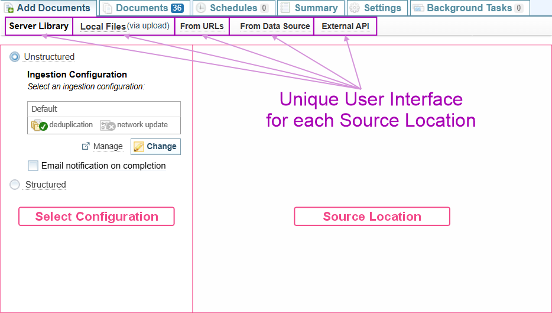Open the Documents tab
Viewport: 552px width, 313px height.
tap(142, 8)
